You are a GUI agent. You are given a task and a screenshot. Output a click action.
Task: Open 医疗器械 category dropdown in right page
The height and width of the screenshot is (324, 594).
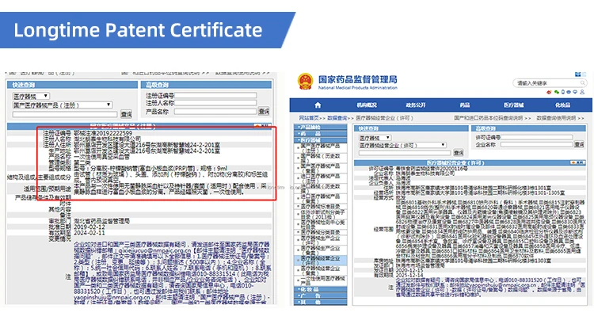[375, 138]
